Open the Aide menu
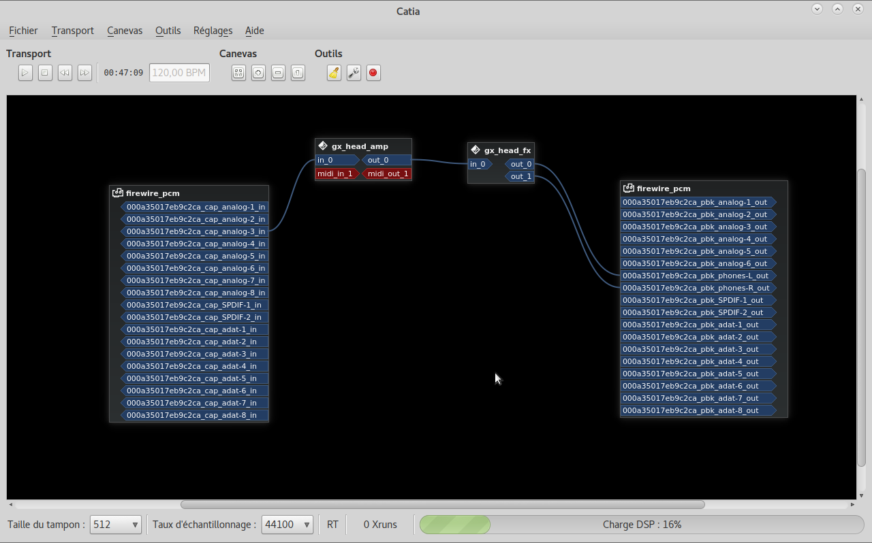Screen dimensions: 872x543 point(254,31)
